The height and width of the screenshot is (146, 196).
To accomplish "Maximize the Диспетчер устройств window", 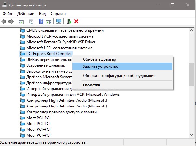I will [173, 5].
